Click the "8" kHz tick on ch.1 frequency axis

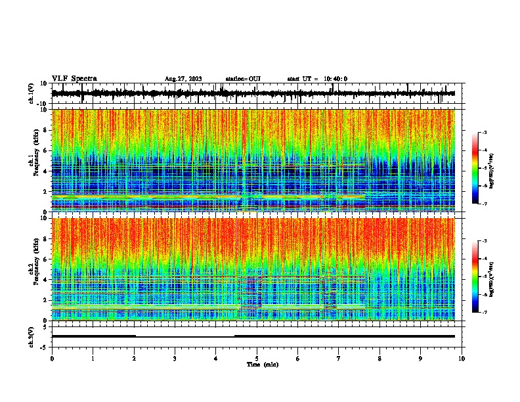pyautogui.click(x=45, y=130)
